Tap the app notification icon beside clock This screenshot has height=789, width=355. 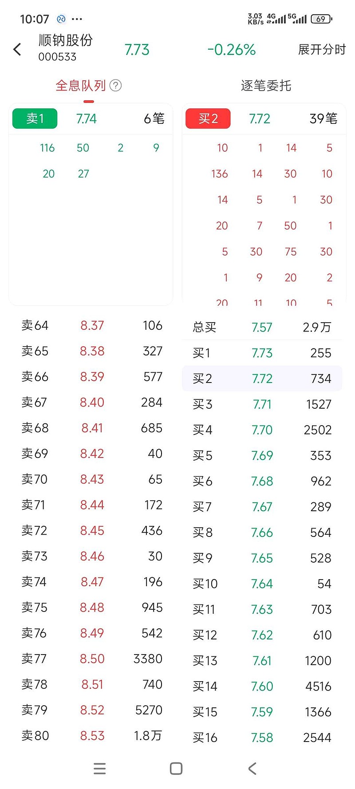coord(61,19)
